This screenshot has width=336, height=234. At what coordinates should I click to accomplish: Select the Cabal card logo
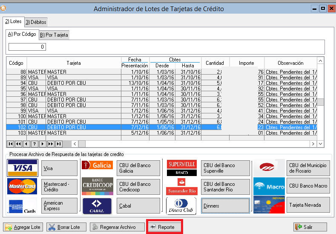coord(97,206)
